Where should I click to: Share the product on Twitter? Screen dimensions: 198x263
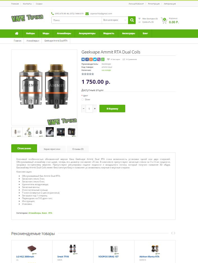tap(95, 59)
